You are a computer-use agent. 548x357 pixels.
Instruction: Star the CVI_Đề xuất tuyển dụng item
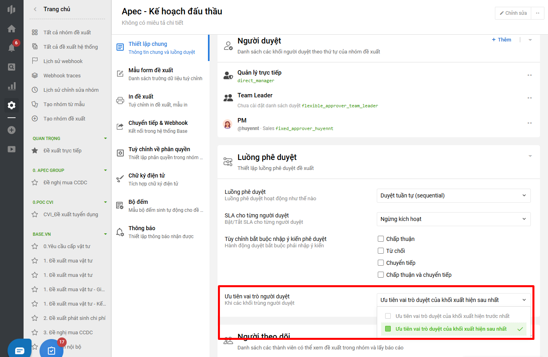click(35, 214)
